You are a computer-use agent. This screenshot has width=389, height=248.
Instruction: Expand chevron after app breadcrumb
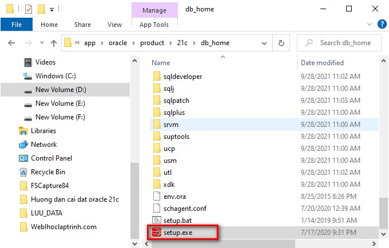pyautogui.click(x=102, y=43)
